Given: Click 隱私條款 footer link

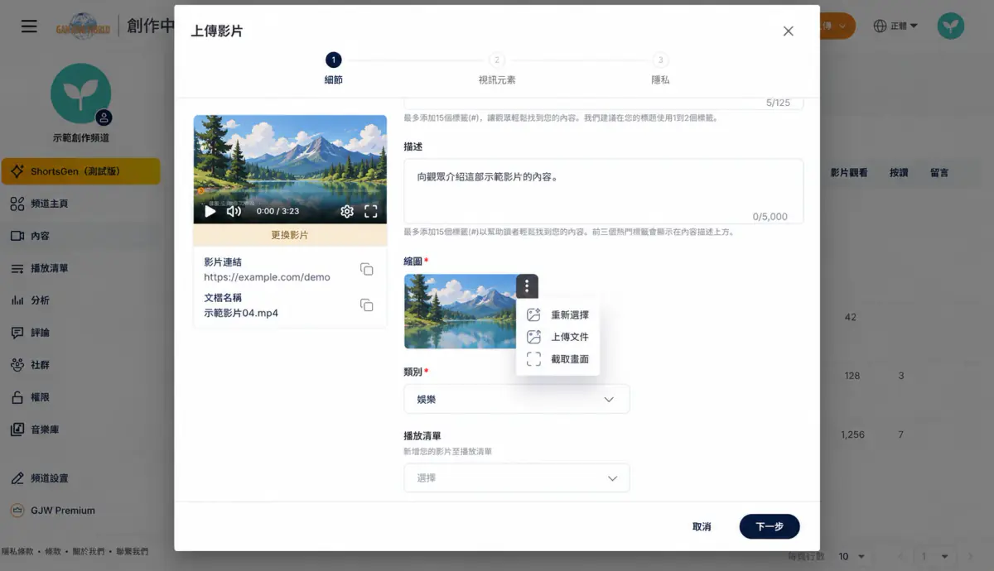Looking at the screenshot, I should 19,551.
